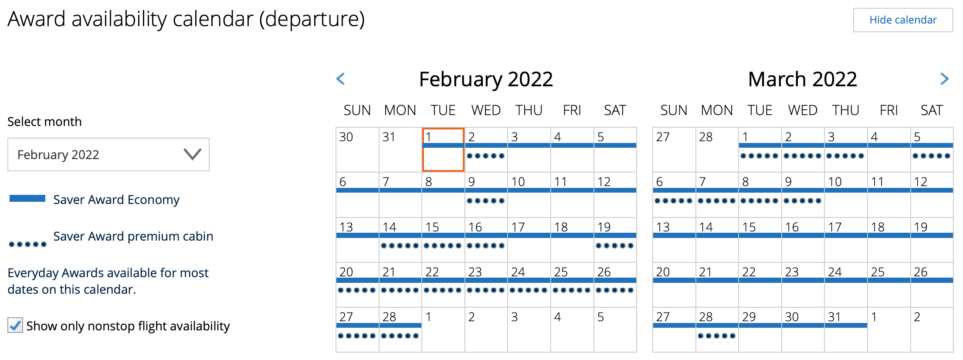This screenshot has height=360, width=963.
Task: Choose February 2 in the calendar
Action: click(x=486, y=149)
